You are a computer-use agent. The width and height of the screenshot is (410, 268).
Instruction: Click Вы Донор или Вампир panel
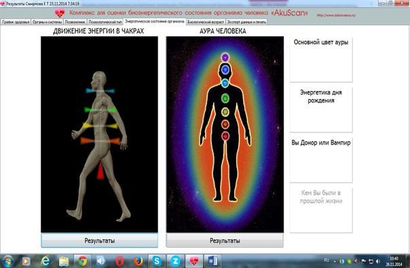321,159
